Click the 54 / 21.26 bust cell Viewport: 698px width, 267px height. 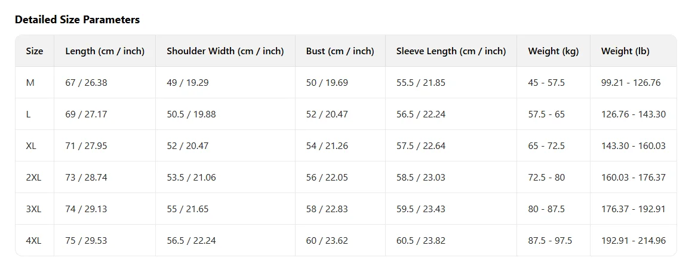(327, 146)
